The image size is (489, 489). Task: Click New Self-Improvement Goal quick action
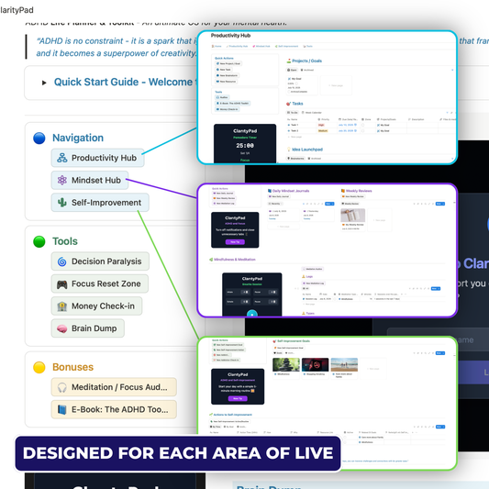(228, 345)
